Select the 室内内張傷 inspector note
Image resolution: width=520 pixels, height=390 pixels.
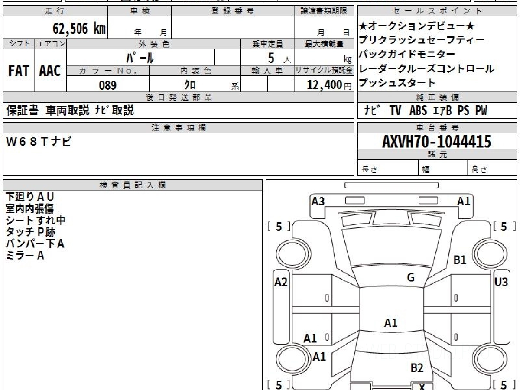click(x=29, y=209)
